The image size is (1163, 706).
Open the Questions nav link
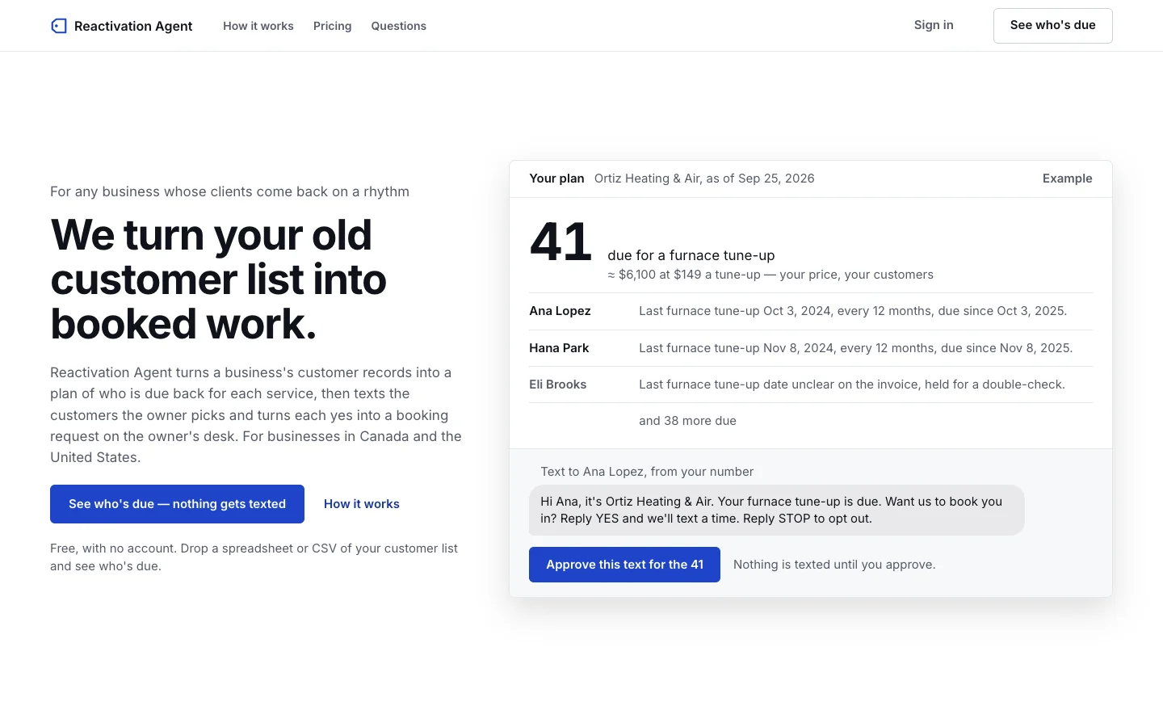click(399, 26)
